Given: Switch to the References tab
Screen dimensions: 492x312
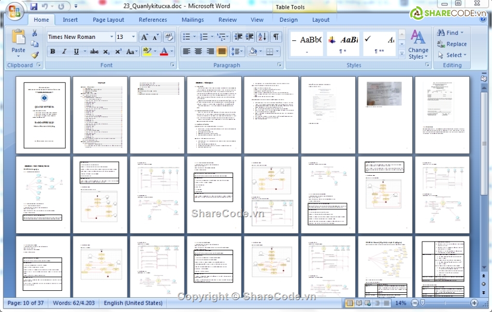Looking at the screenshot, I should point(153,20).
